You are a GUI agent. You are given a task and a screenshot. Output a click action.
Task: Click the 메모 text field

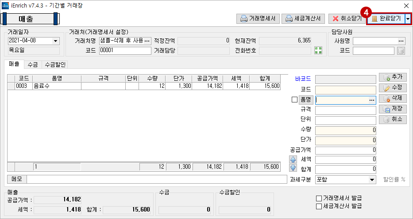pos(157,179)
